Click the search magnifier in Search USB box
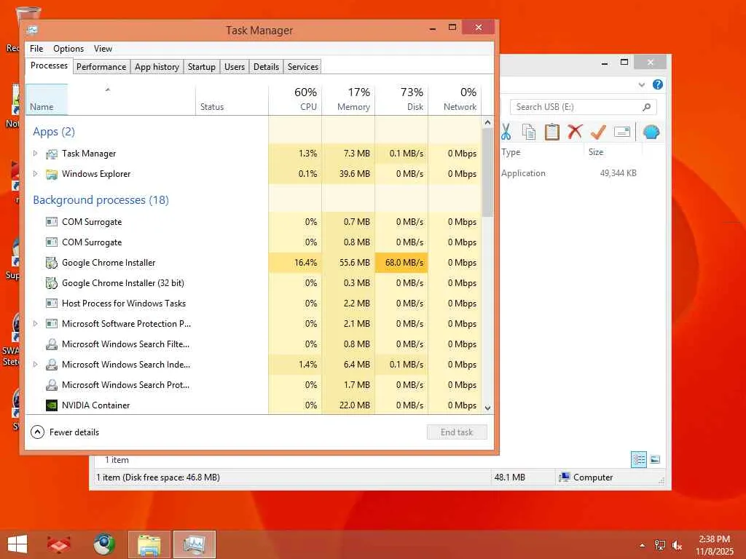 coord(646,107)
